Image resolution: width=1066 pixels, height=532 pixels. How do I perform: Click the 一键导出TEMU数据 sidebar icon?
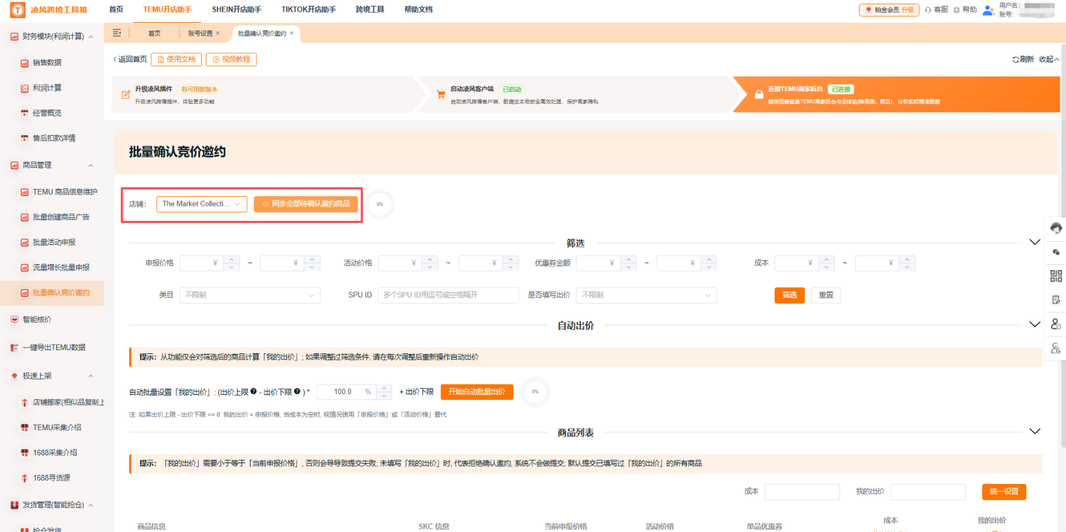(x=14, y=348)
